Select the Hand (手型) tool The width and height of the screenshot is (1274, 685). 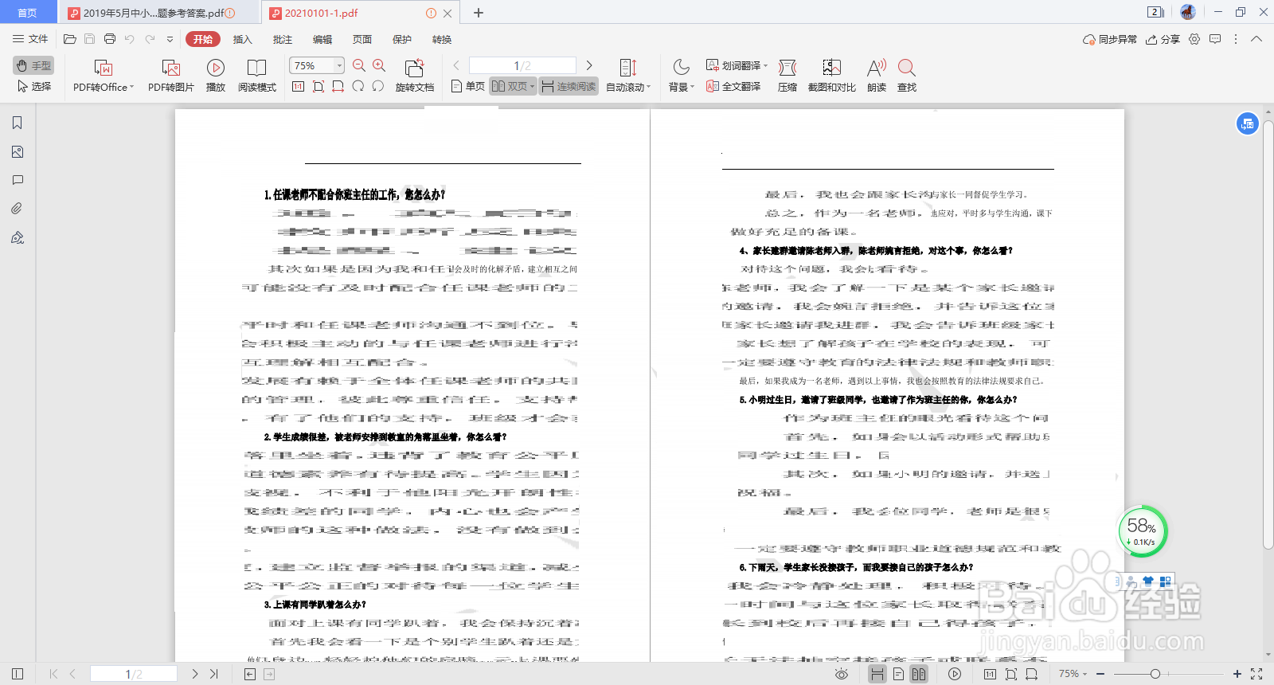coord(33,65)
